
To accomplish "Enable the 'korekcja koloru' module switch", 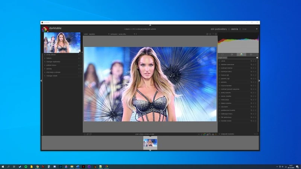I will (220, 71).
